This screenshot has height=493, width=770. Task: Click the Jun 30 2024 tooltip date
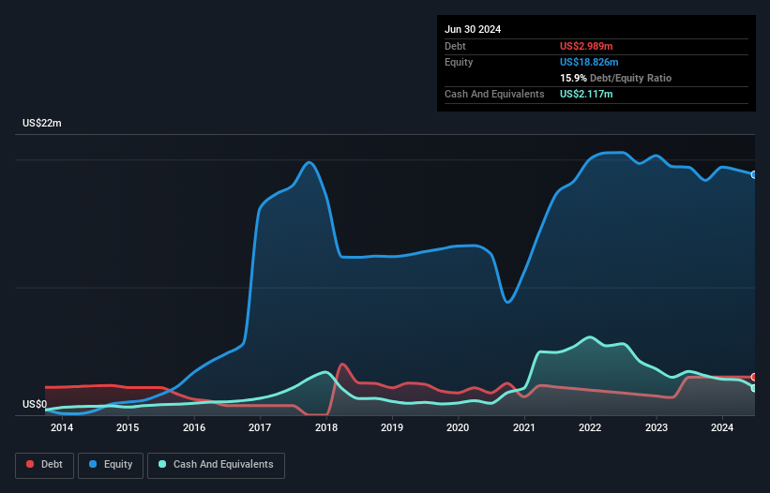click(473, 29)
